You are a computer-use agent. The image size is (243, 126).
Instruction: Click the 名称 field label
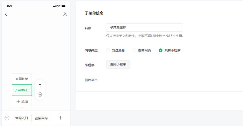tap(88, 28)
